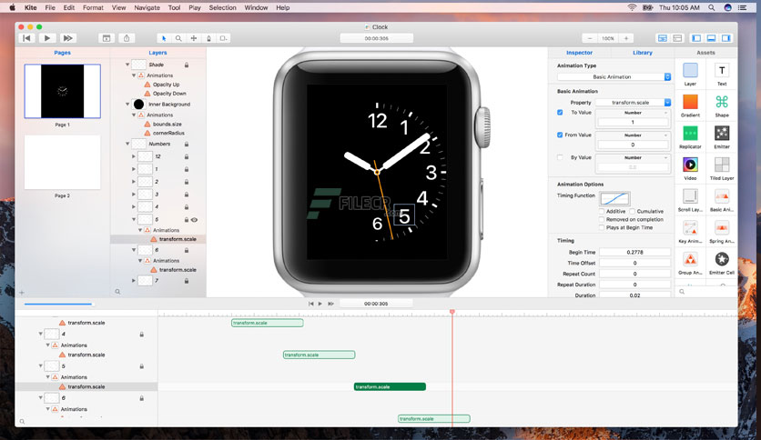The width and height of the screenshot is (761, 440).
Task: Click the Timing Function curve preview
Action: point(615,198)
